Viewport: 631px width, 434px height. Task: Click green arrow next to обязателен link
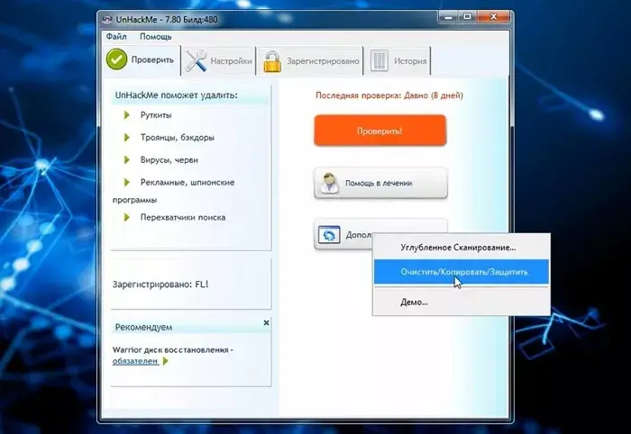(x=166, y=361)
